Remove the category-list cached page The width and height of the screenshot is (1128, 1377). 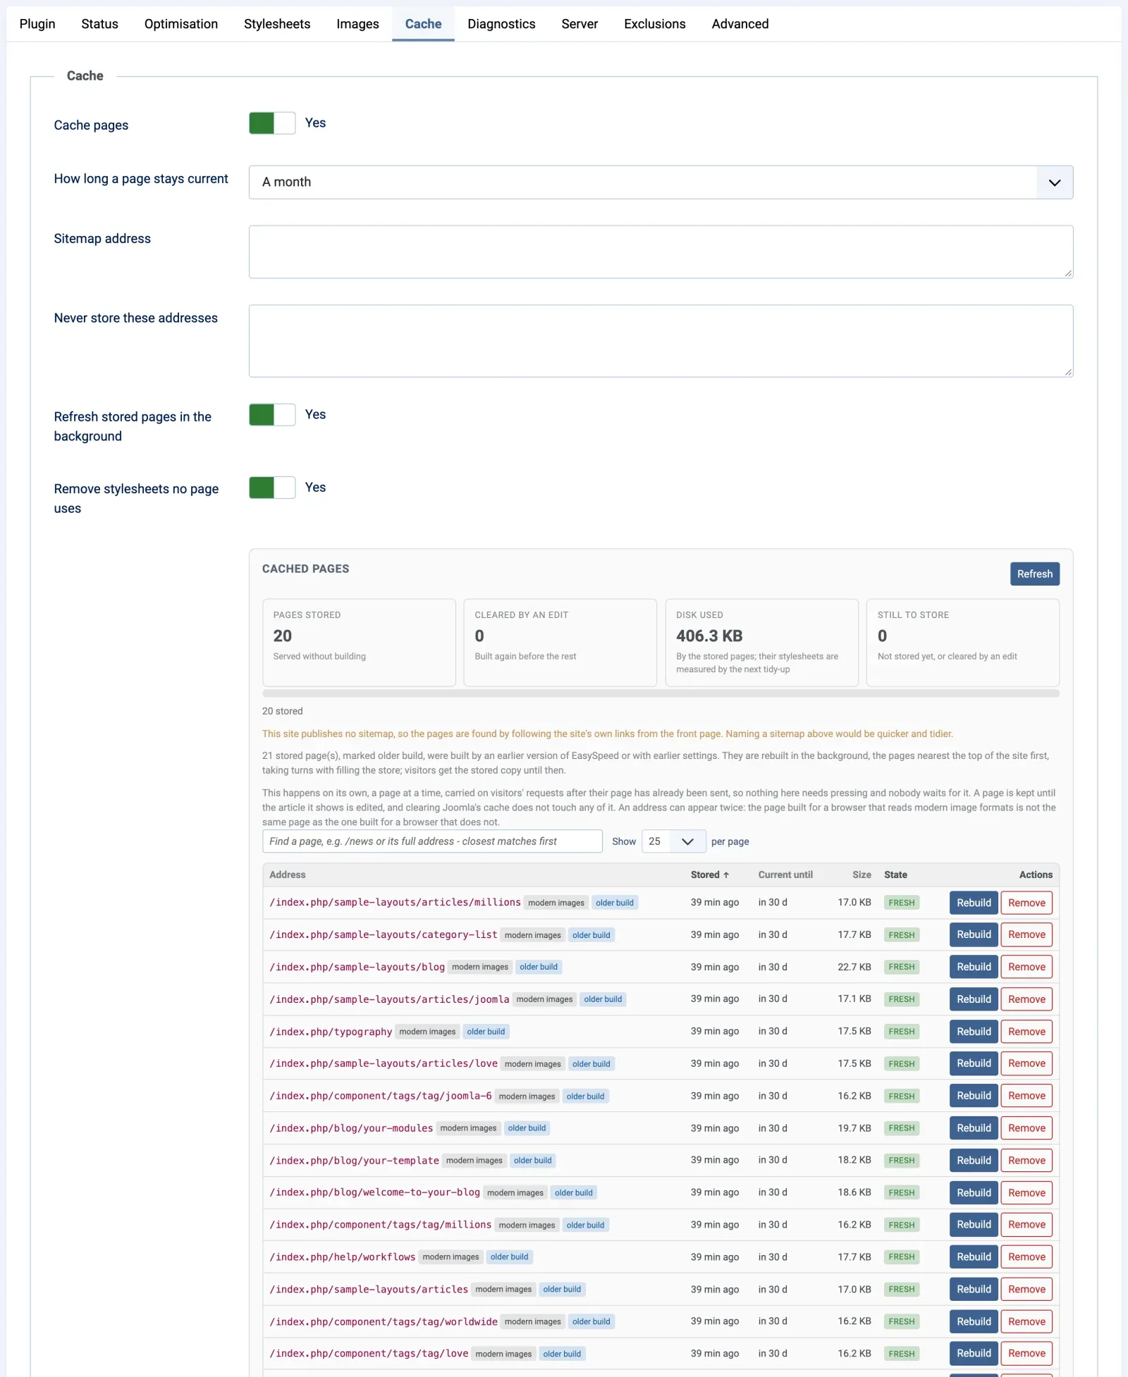(x=1026, y=934)
